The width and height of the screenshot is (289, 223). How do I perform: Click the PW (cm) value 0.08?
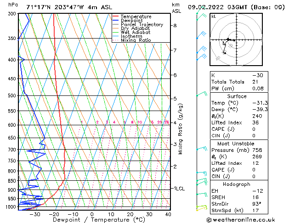pos(258,89)
